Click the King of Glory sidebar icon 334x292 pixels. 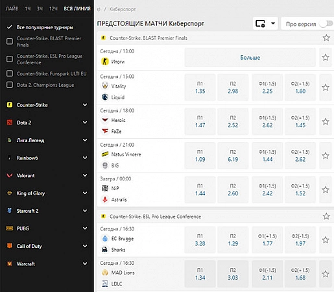pos(10,193)
